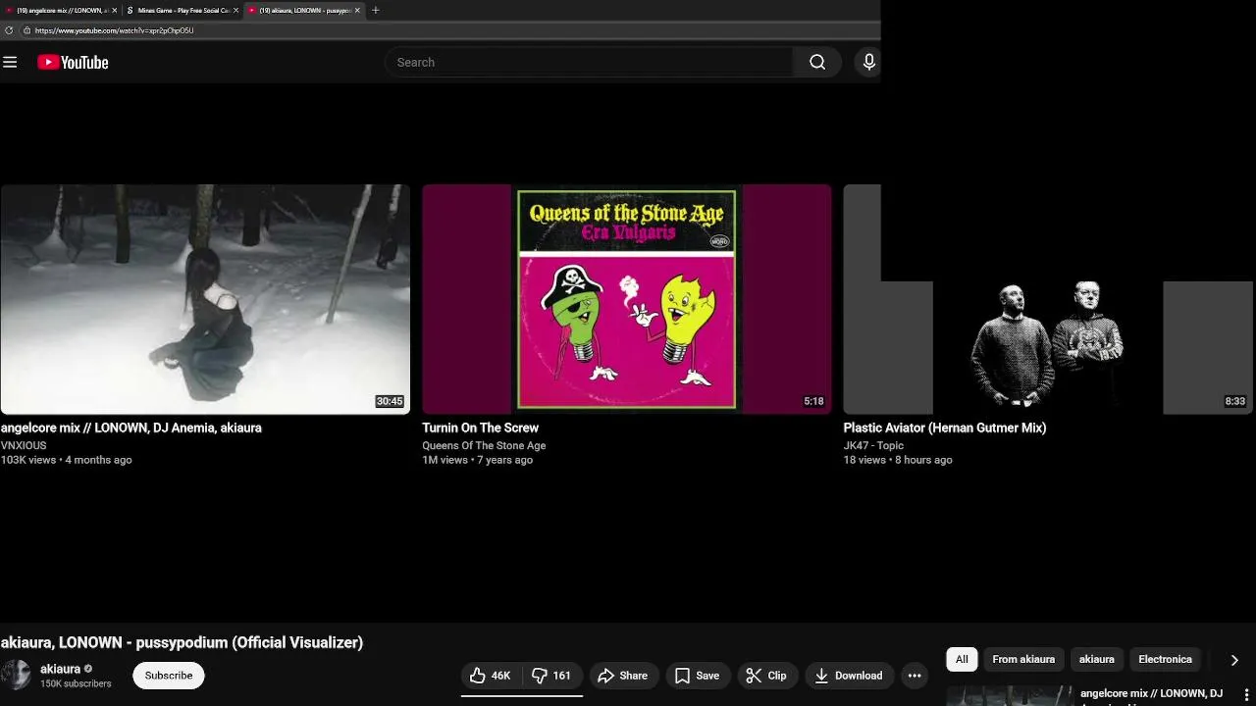Like the video with thumbs up
The width and height of the screenshot is (1256, 706).
pos(491,676)
